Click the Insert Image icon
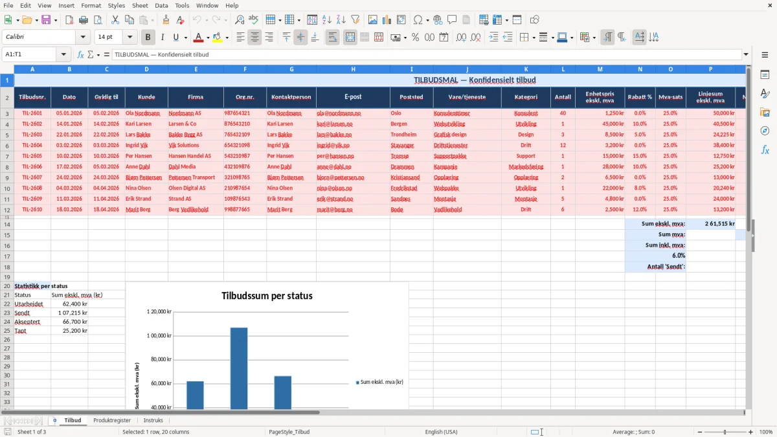The image size is (777, 437). 373,20
